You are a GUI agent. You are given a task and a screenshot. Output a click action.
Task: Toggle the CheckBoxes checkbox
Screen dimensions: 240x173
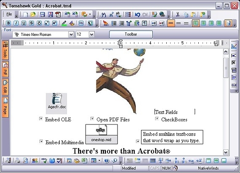click(157, 119)
